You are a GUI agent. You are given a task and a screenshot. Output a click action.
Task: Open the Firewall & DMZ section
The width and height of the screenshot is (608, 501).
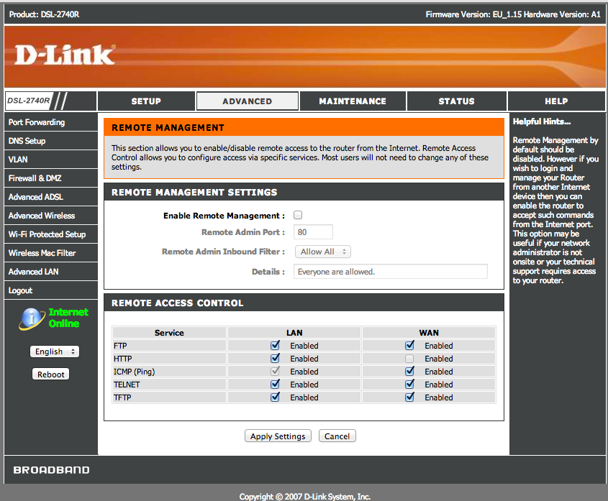tap(35, 178)
